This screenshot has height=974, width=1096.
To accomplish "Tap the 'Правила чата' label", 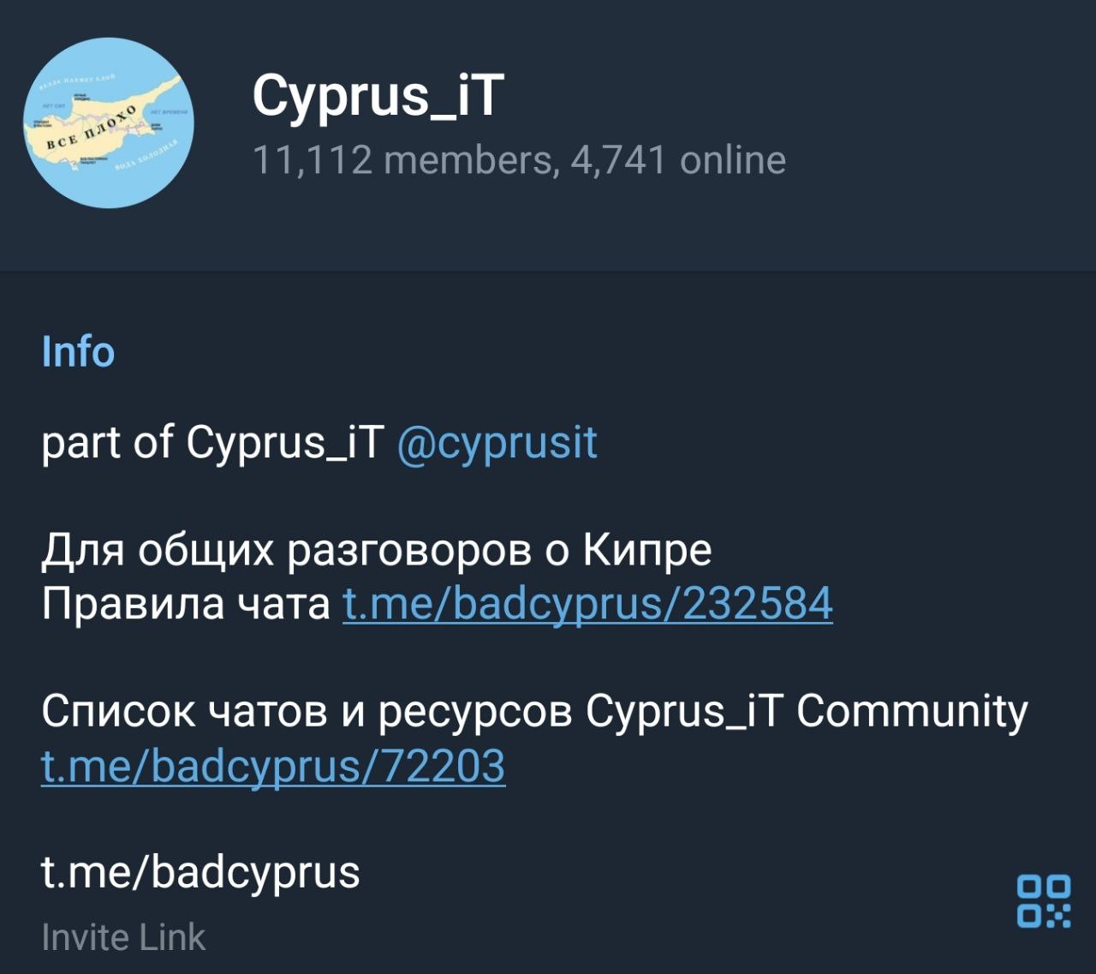I will (186, 603).
